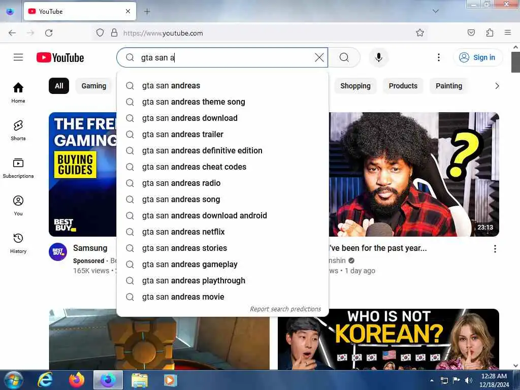Screen dimensions: 520x390
Task: Pick 'gta san andreas song' suggestion
Action: (222, 199)
